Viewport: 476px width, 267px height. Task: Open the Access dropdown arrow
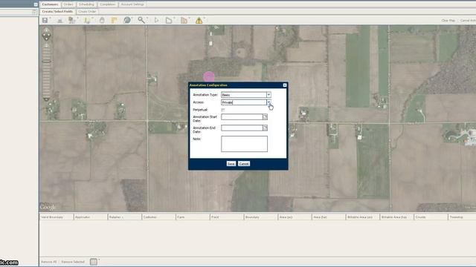[268, 102]
